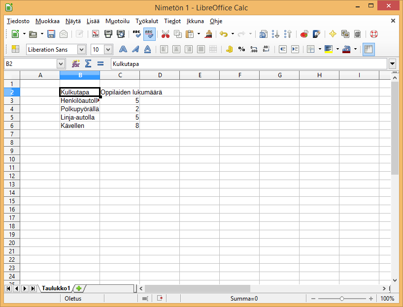The image size is (403, 307).
Task: Open the font name dropdown list
Action: coord(81,49)
